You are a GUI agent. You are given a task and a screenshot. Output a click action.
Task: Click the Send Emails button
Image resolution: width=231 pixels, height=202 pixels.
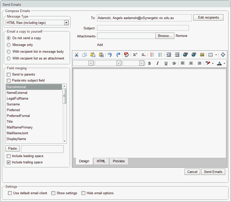[213, 172]
